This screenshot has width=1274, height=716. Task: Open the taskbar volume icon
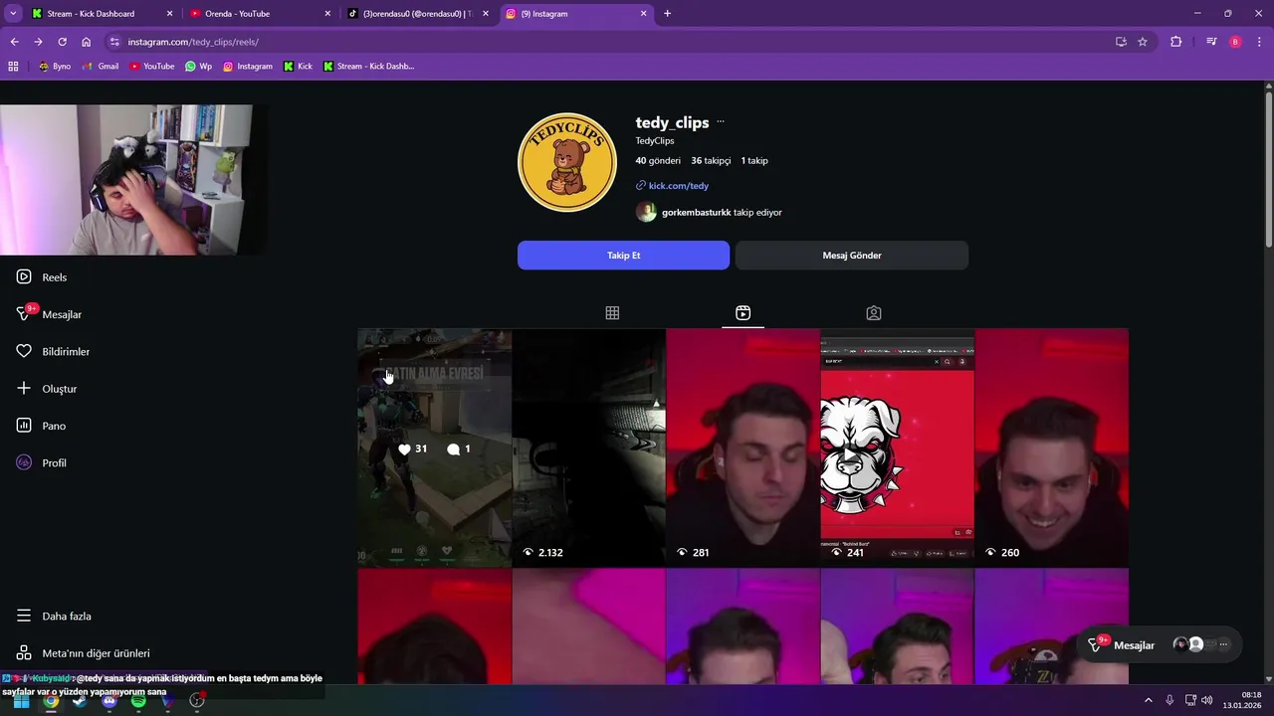coord(1205,701)
